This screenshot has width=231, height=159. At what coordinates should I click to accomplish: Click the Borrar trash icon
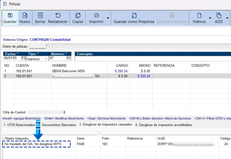pos(40,16)
